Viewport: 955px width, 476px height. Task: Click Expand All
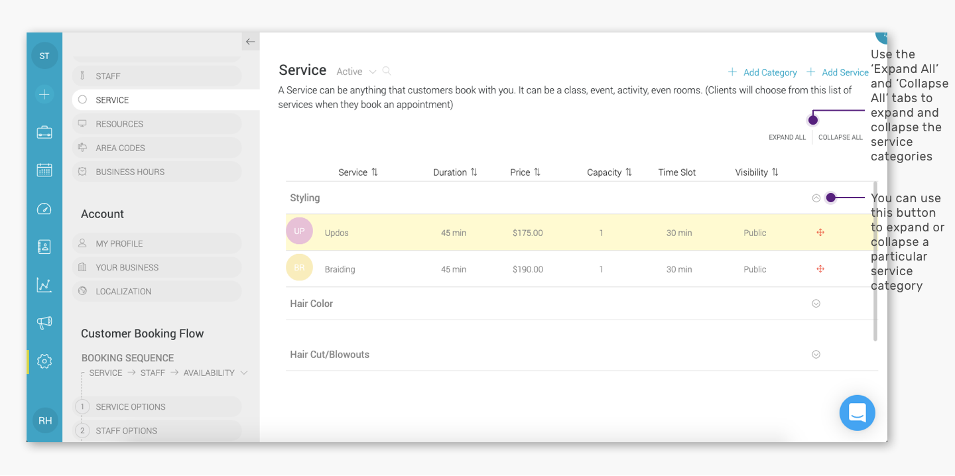787,137
